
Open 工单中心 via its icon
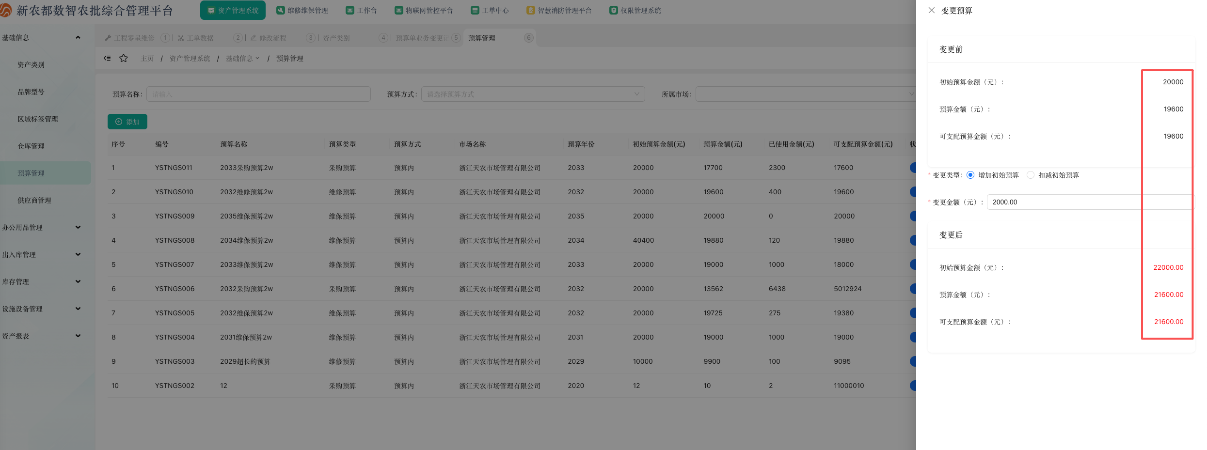[x=475, y=10]
